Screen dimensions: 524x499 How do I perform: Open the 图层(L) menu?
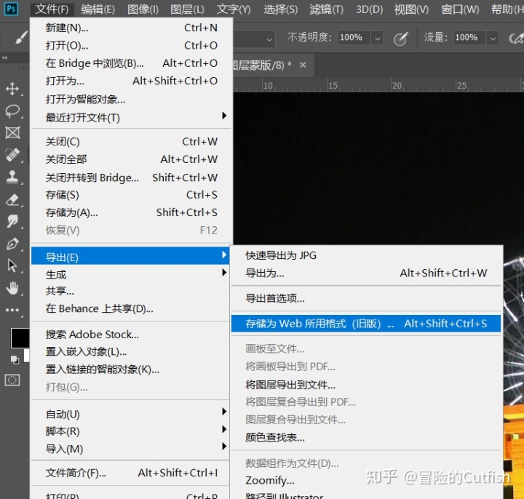point(187,9)
